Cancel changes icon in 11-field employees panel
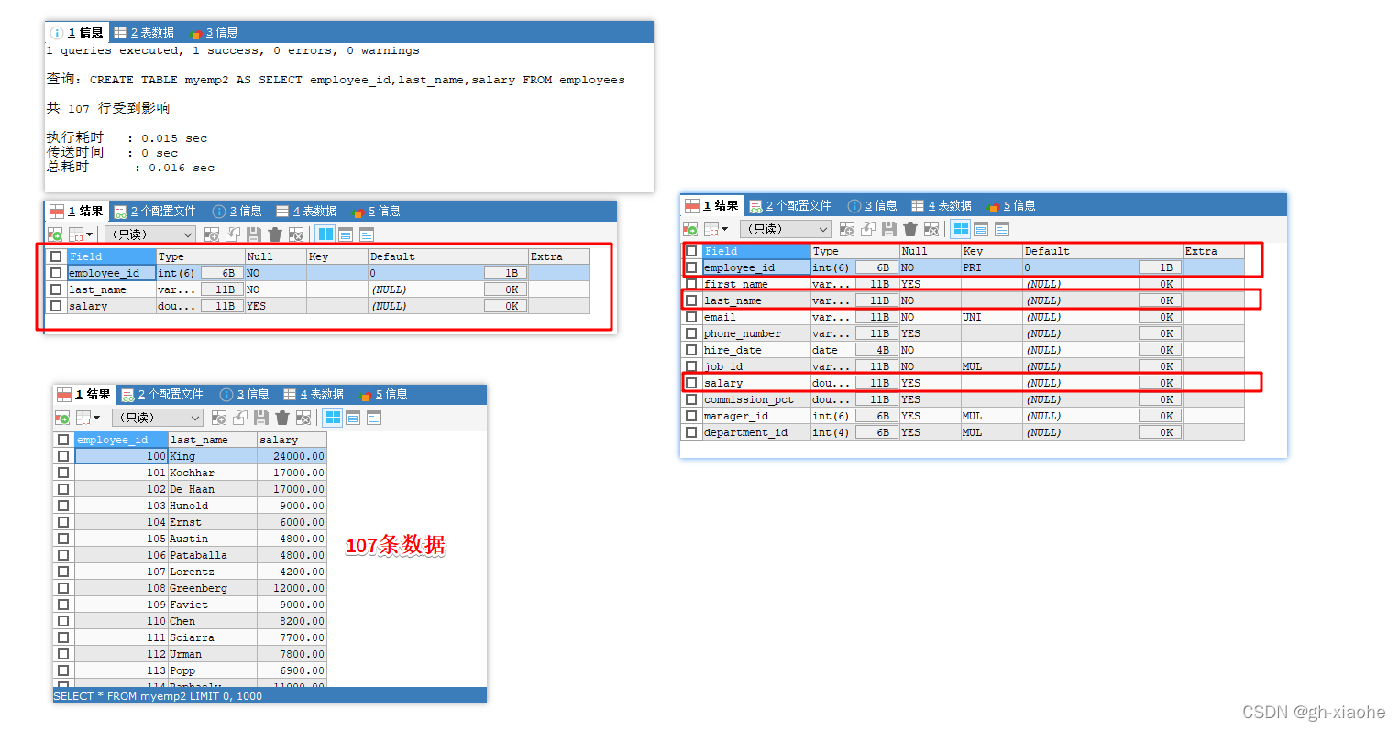The image size is (1399, 730). [x=931, y=229]
